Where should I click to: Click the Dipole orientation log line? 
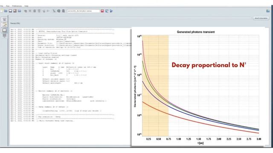point(43,99)
